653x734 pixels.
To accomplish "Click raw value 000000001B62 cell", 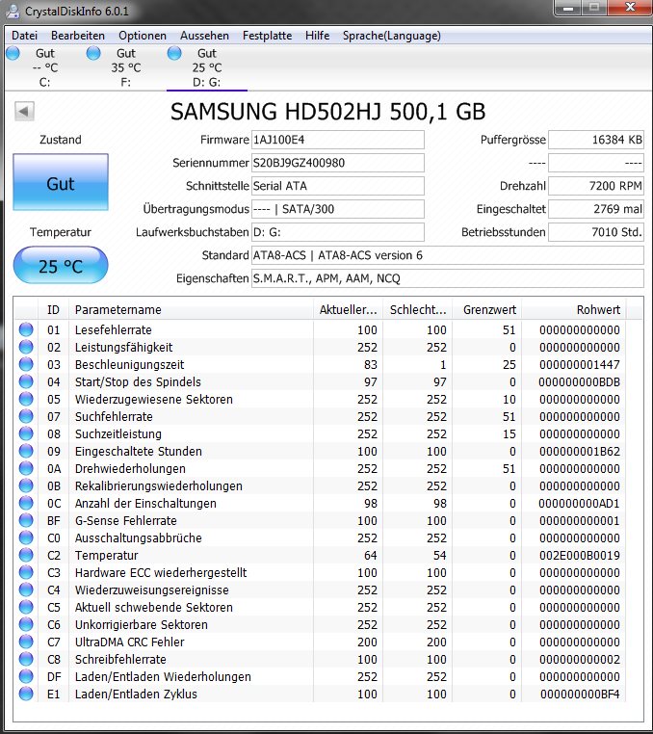I will (580, 451).
